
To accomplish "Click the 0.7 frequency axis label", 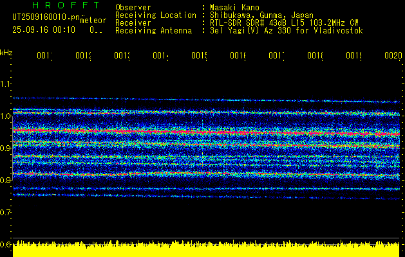I will [x=5, y=212].
